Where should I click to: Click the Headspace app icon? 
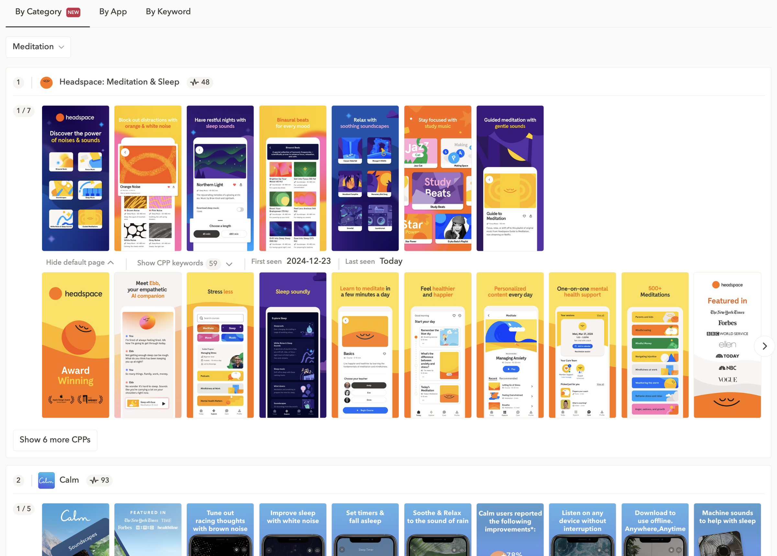point(47,82)
